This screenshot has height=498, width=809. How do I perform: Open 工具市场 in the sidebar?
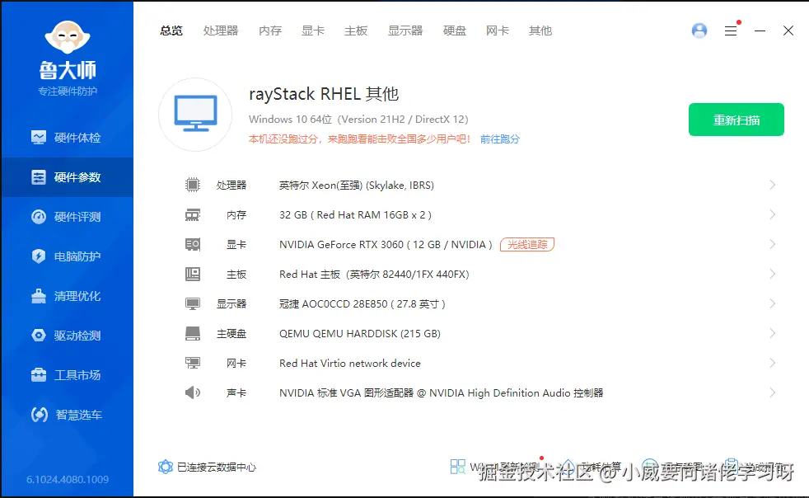click(67, 375)
